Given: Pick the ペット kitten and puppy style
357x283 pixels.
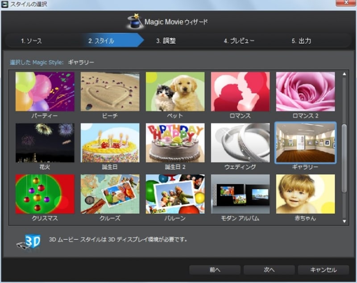Looking at the screenshot, I should coord(175,91).
